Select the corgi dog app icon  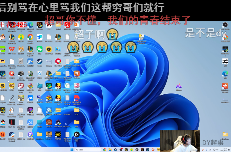[x=21, y=50]
